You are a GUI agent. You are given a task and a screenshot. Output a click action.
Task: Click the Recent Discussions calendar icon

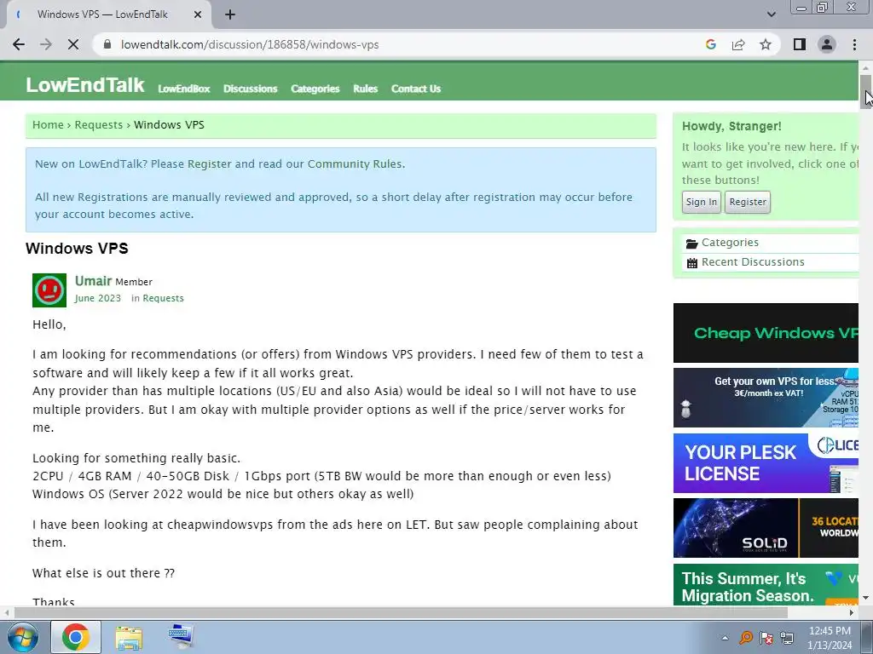(x=691, y=263)
